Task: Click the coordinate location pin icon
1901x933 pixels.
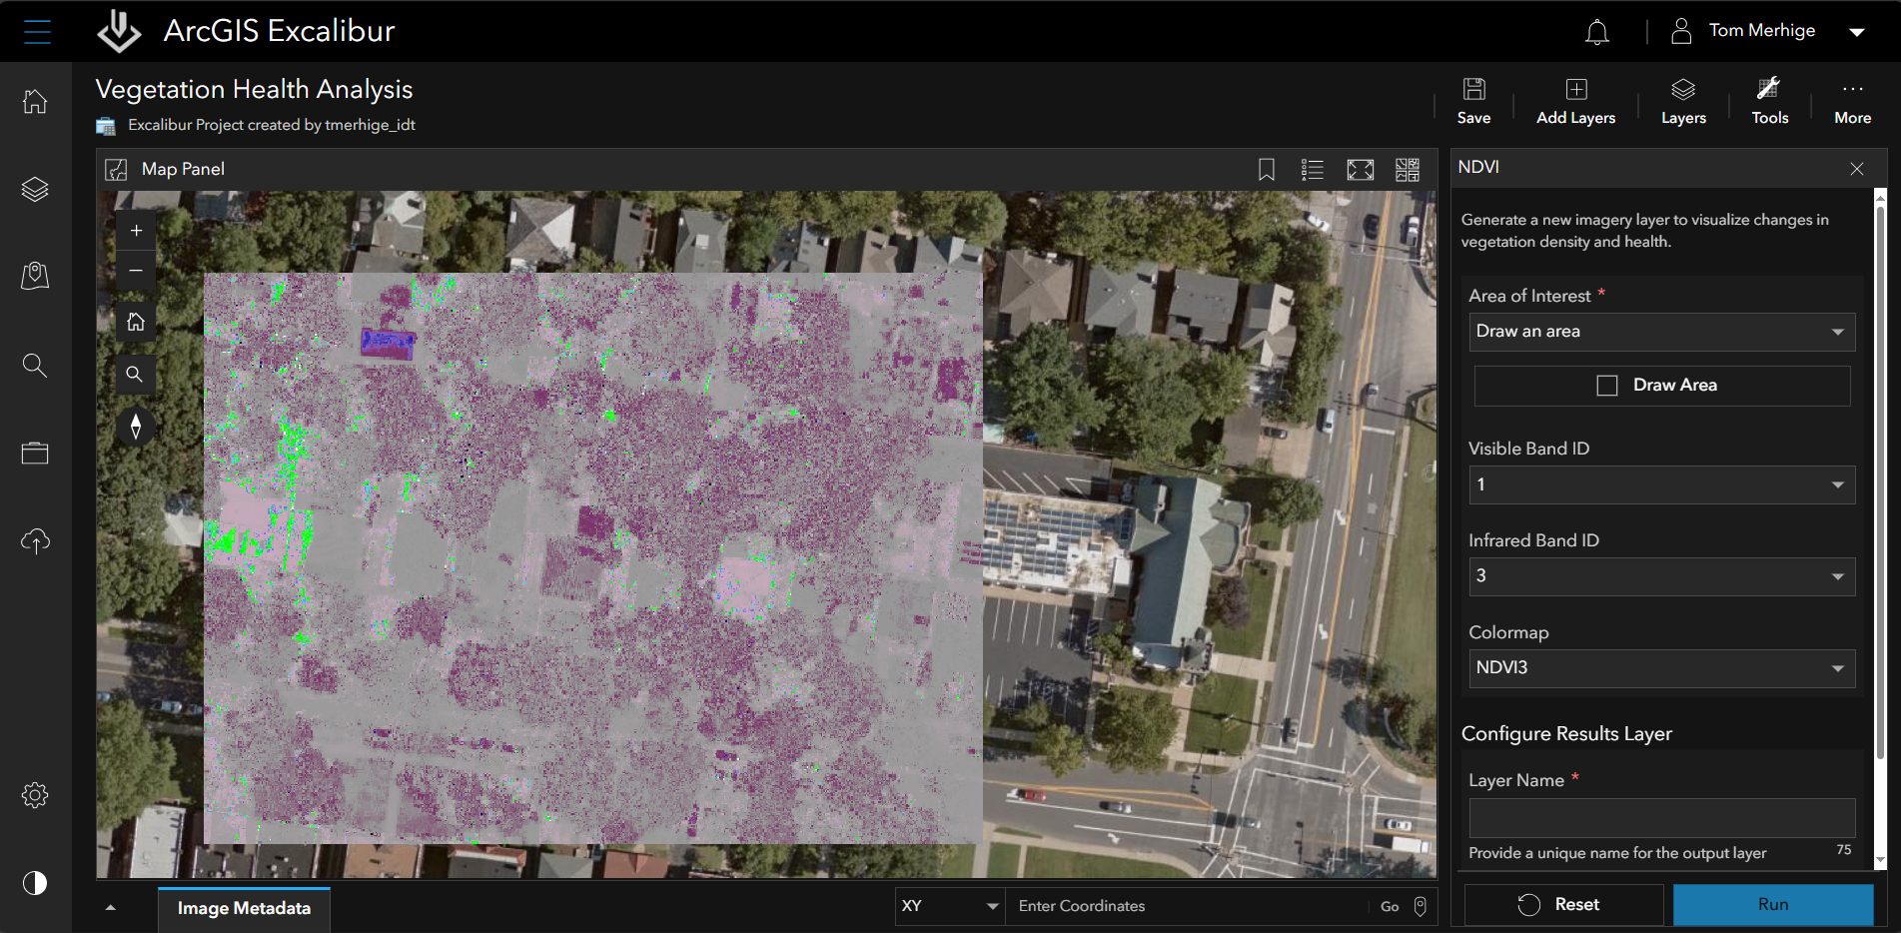Action: point(1420,906)
